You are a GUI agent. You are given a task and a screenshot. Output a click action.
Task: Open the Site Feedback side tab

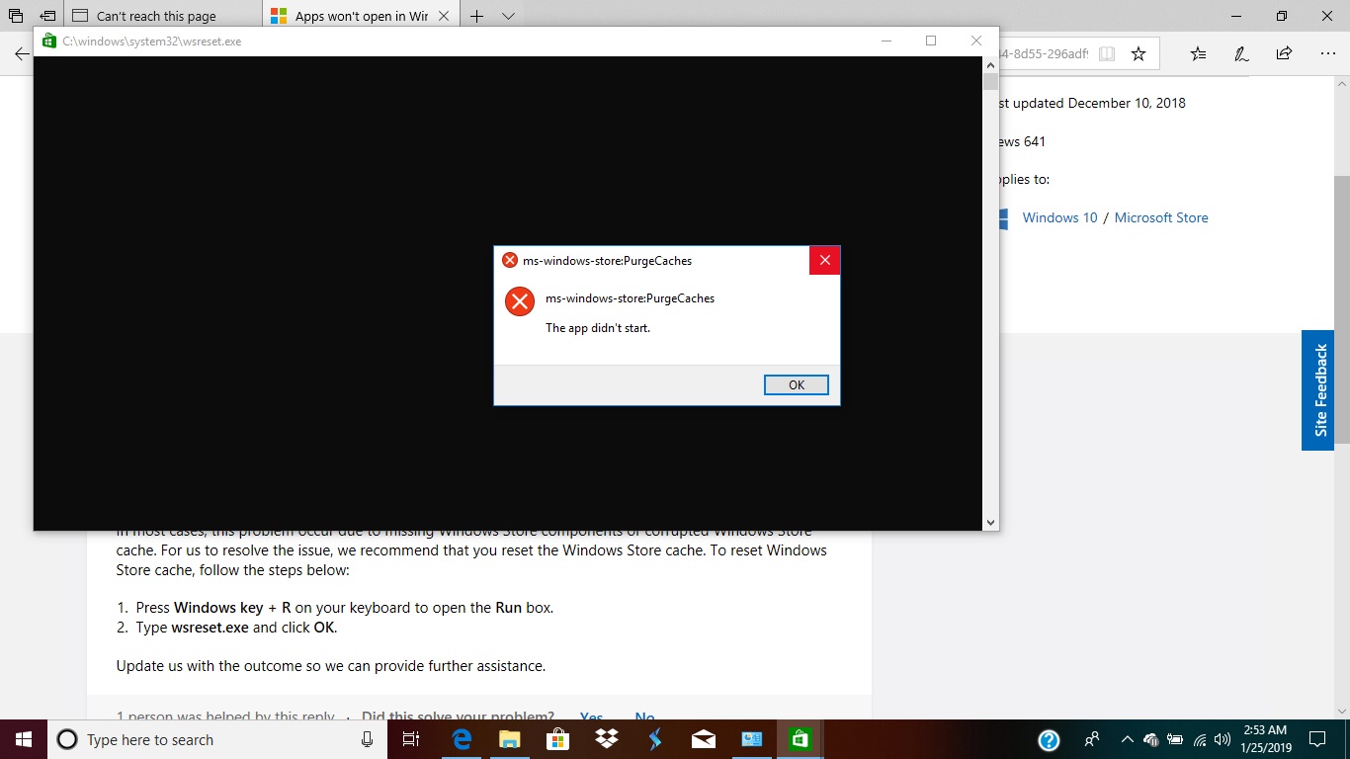(1317, 390)
